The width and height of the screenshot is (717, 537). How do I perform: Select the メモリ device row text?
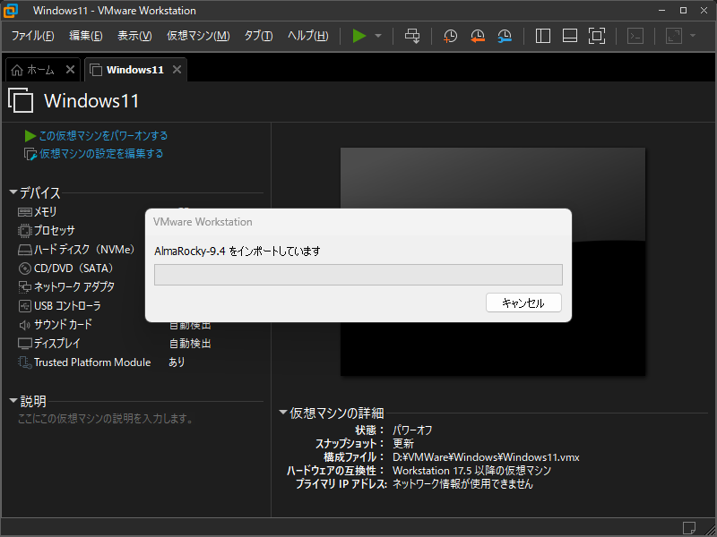point(46,212)
